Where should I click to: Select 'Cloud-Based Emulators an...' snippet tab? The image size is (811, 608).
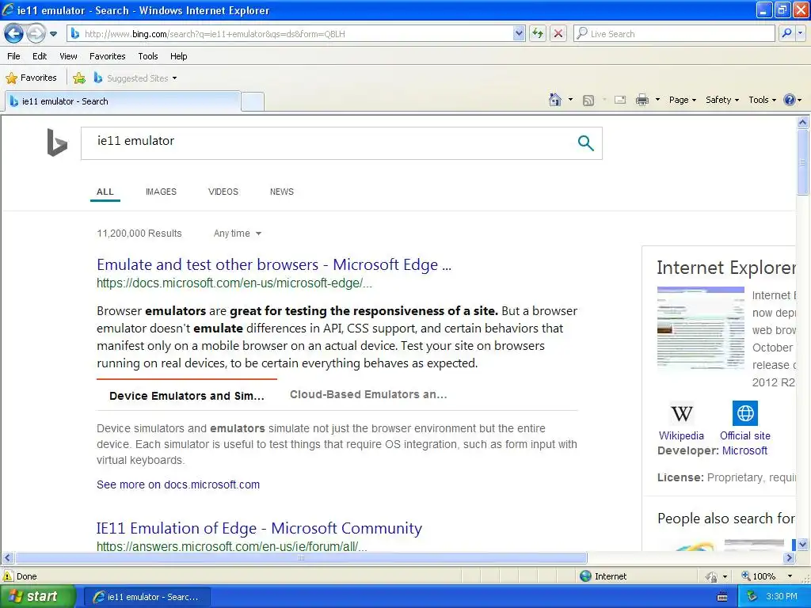[368, 394]
